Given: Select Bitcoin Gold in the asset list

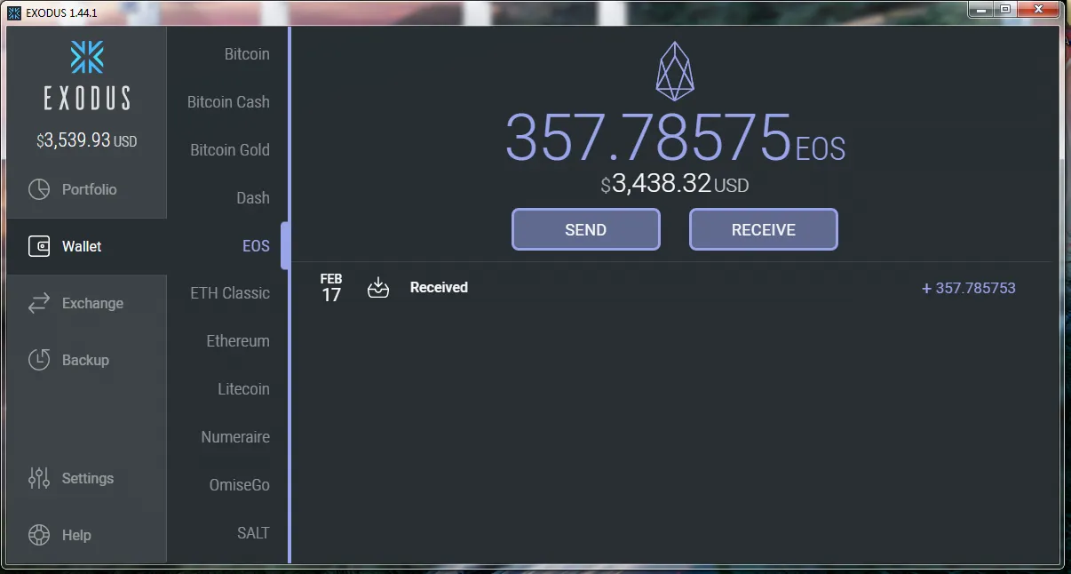Looking at the screenshot, I should coord(230,150).
